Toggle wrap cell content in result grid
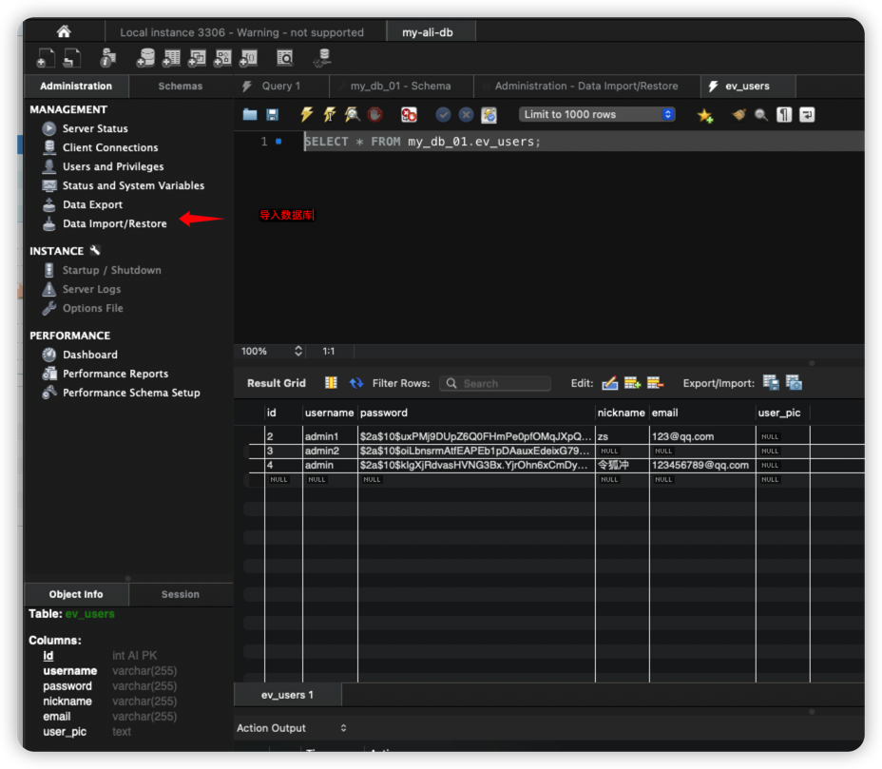Screen dimensions: 882x769 [x=331, y=383]
